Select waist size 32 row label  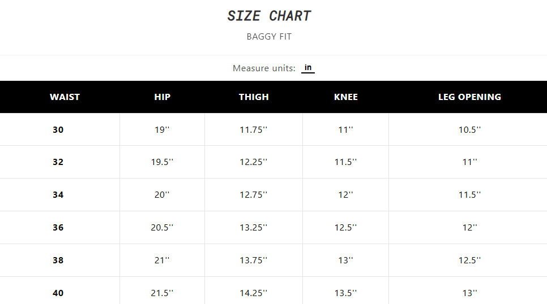[58, 162]
